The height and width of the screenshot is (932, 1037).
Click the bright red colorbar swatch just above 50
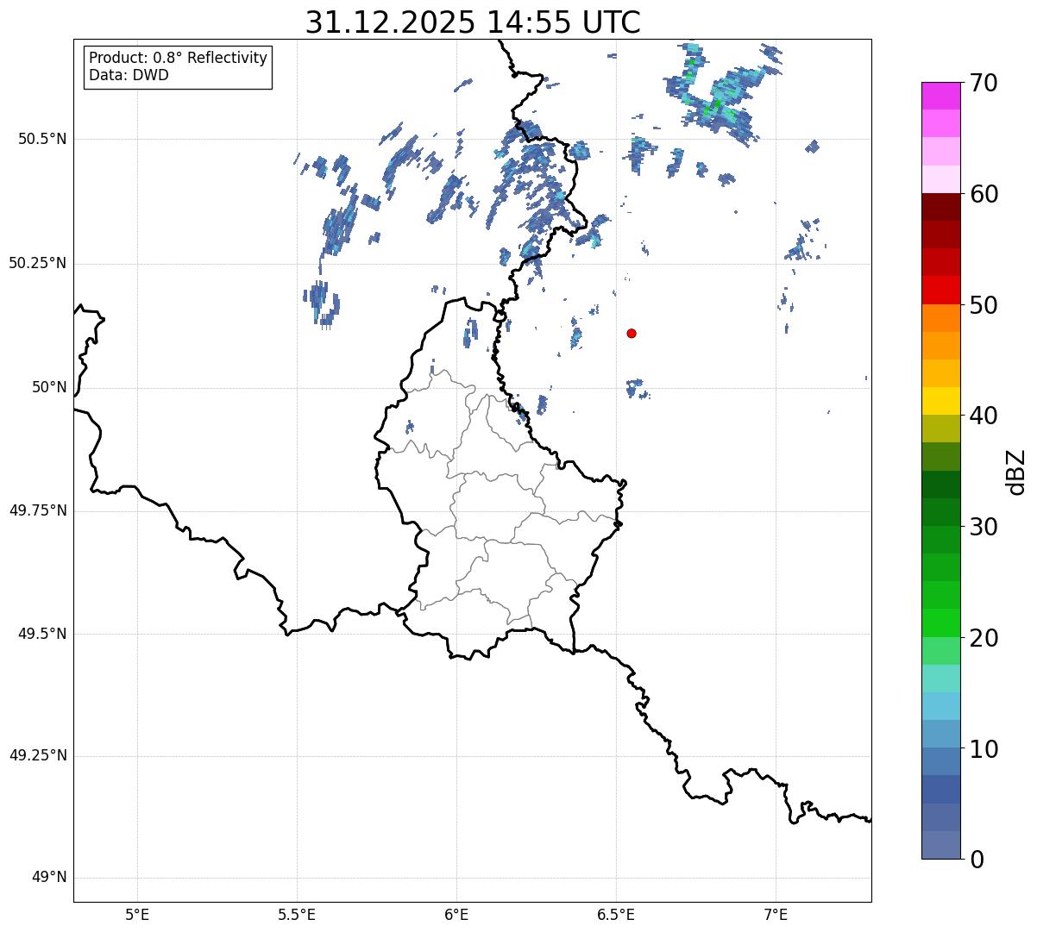click(940, 291)
